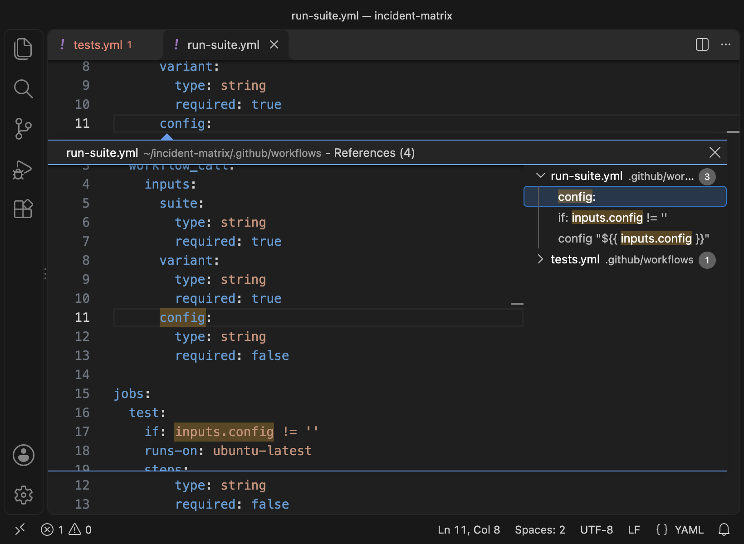
Task: Split the editor to the right
Action: point(702,44)
